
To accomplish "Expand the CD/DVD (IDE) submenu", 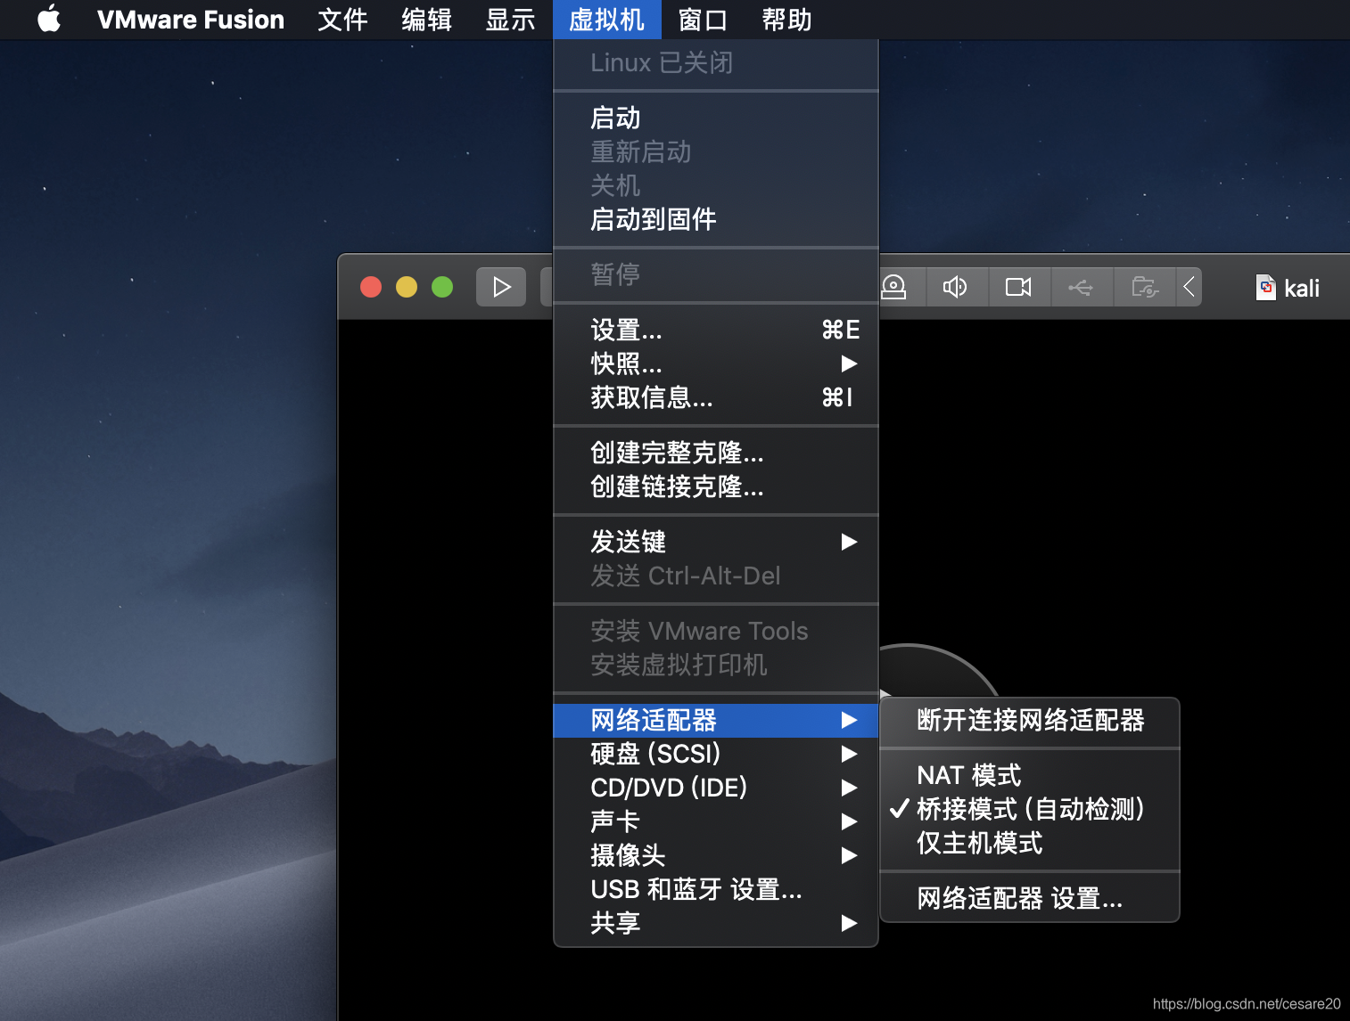I will 716,788.
